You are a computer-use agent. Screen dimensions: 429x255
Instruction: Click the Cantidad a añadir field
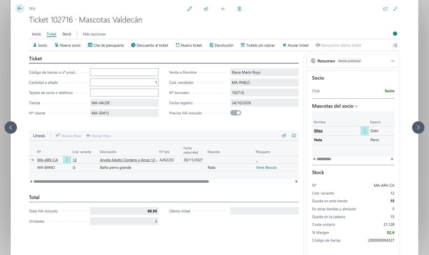(x=124, y=82)
